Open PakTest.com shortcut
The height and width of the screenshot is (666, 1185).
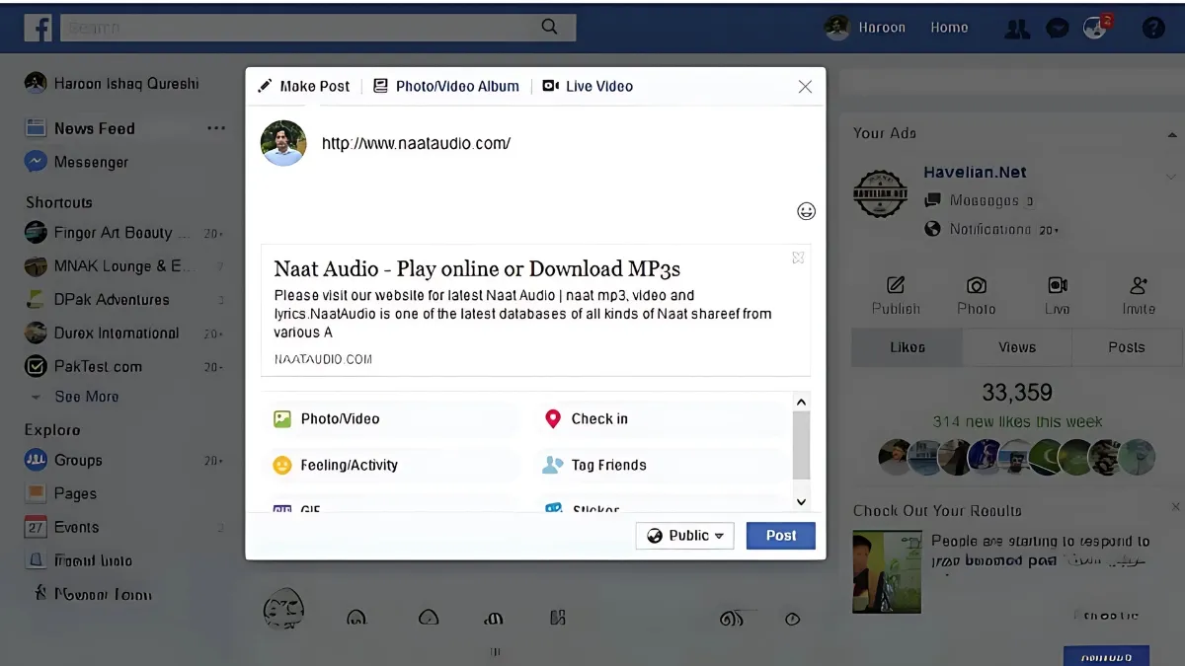tap(84, 366)
